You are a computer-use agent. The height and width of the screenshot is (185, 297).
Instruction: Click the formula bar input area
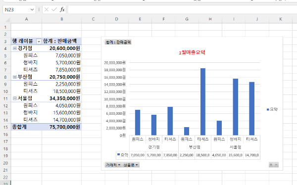(182, 9)
